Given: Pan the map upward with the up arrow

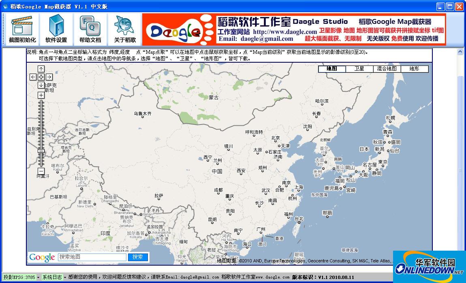Looking at the screenshot, I should 41,69.
